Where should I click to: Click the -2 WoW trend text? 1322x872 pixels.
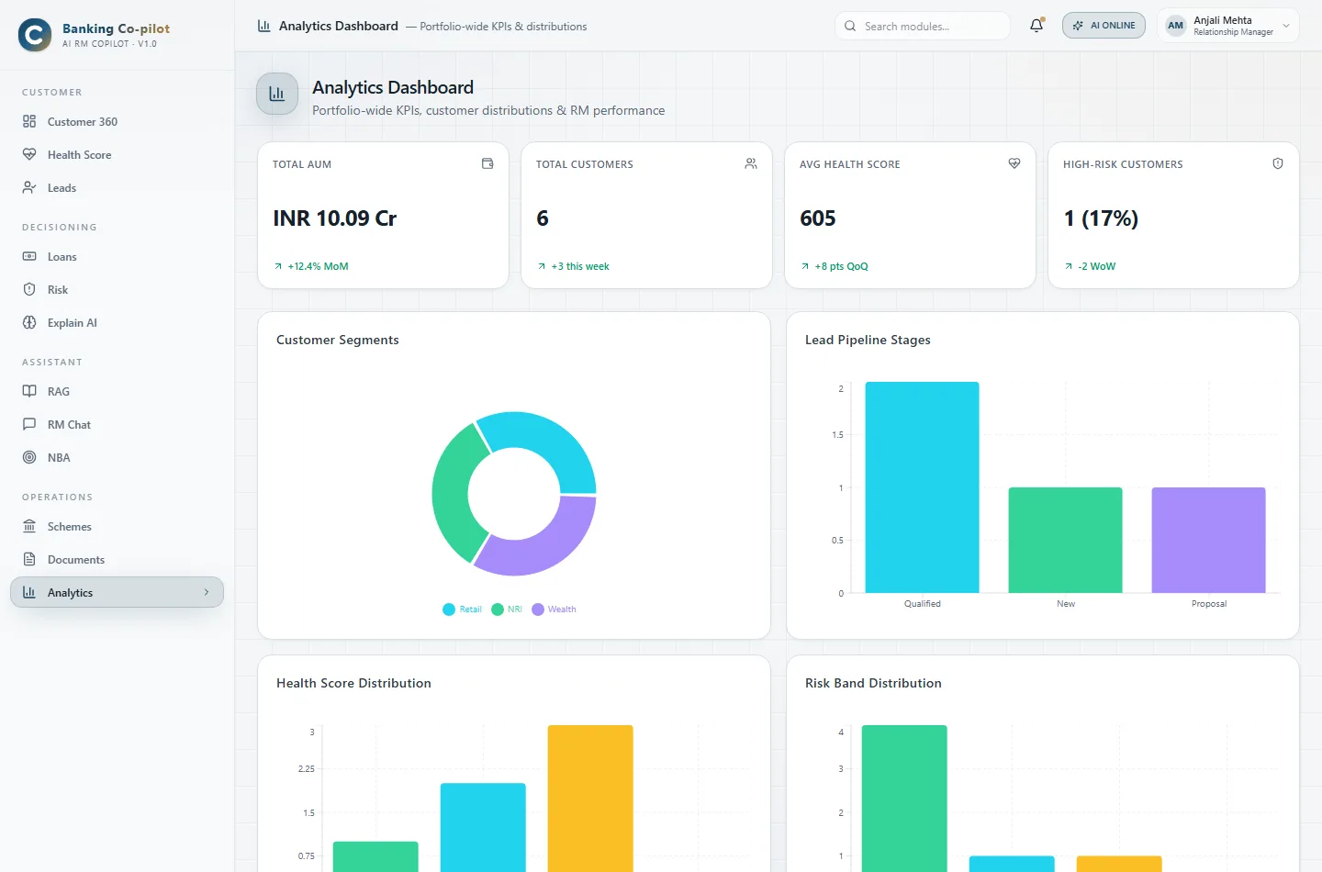pyautogui.click(x=1097, y=266)
